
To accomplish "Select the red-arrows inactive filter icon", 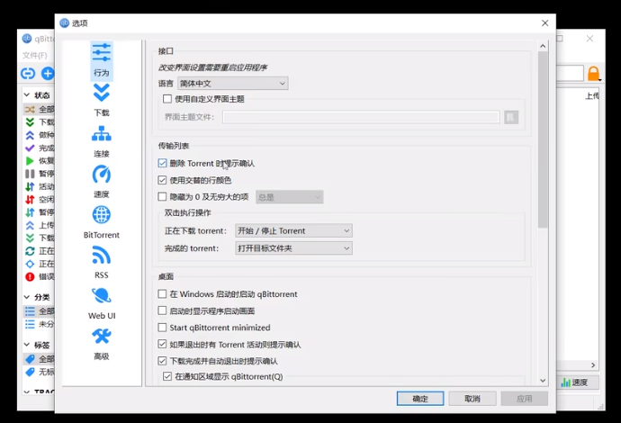I will click(x=30, y=199).
